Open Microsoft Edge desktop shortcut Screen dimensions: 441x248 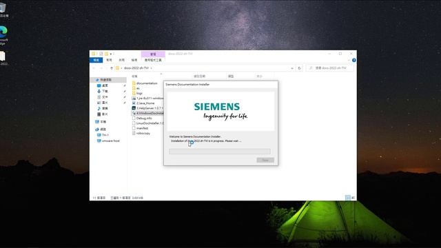click(x=3, y=35)
